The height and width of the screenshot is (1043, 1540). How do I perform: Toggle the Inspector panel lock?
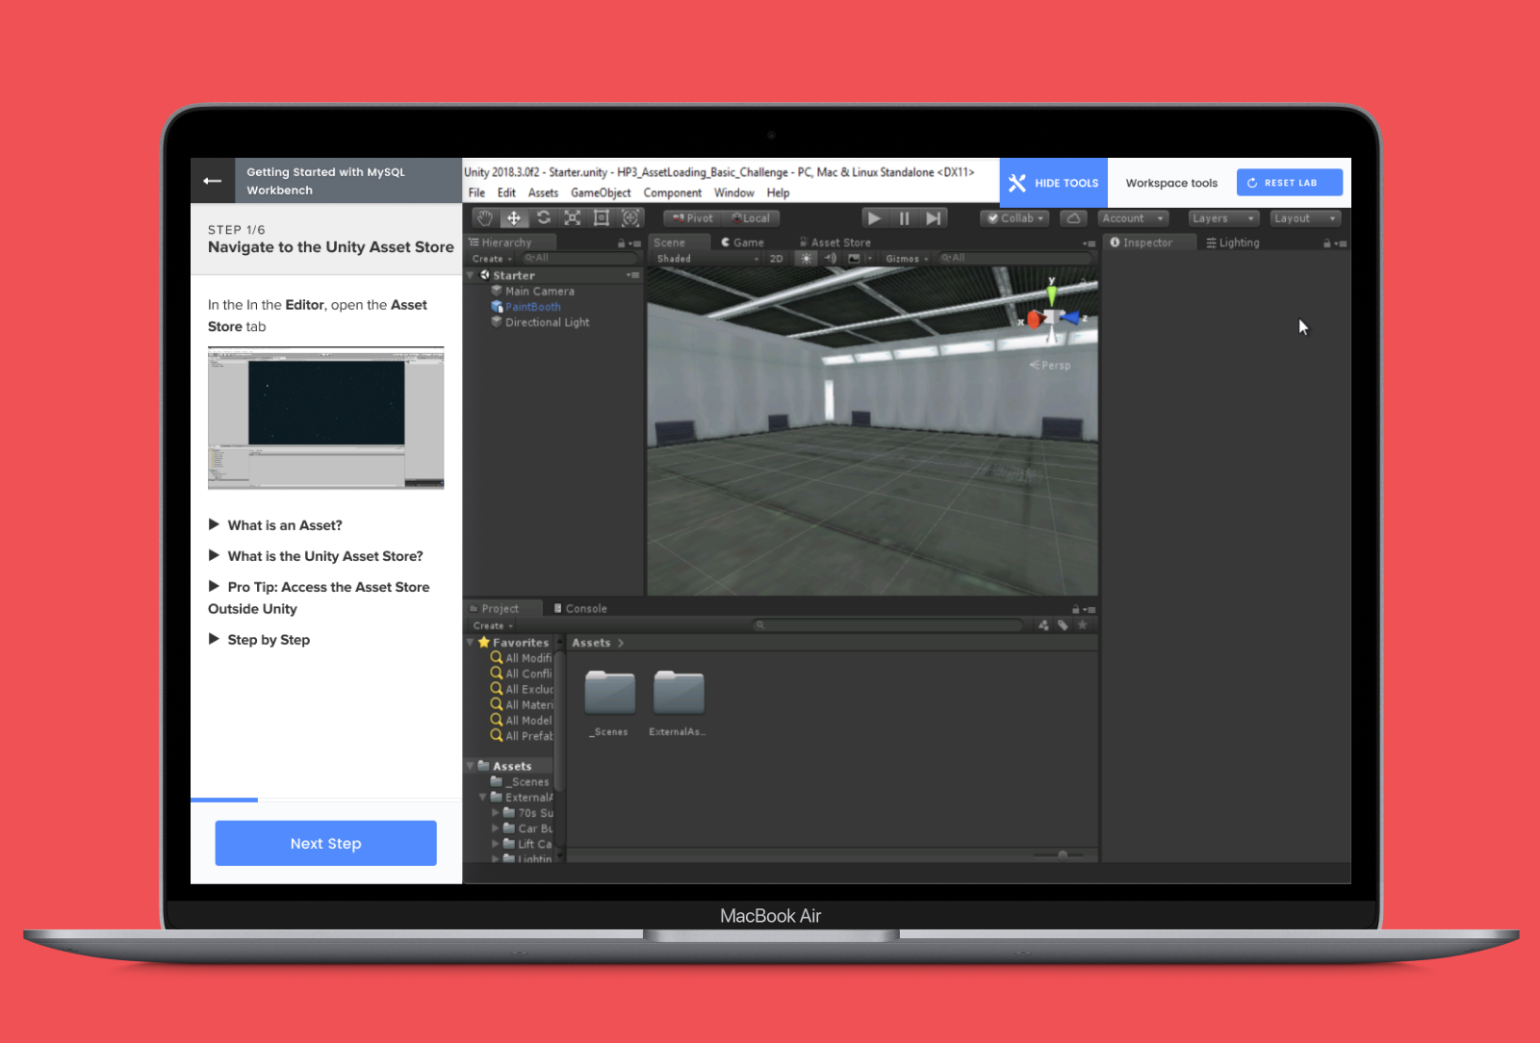click(x=1327, y=243)
